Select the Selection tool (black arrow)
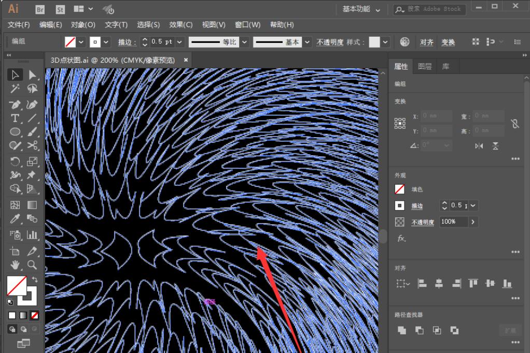The image size is (530, 353). 15,75
